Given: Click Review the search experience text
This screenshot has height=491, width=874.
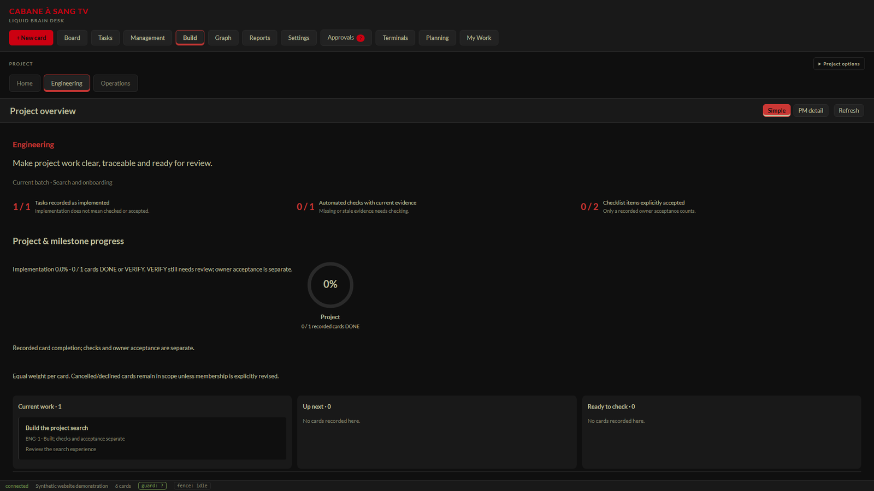Looking at the screenshot, I should tap(61, 449).
